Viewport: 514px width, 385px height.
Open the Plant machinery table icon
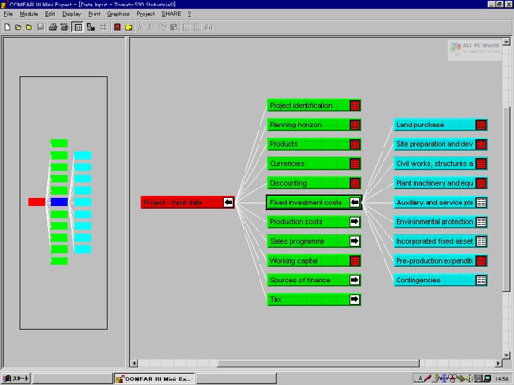(x=481, y=183)
